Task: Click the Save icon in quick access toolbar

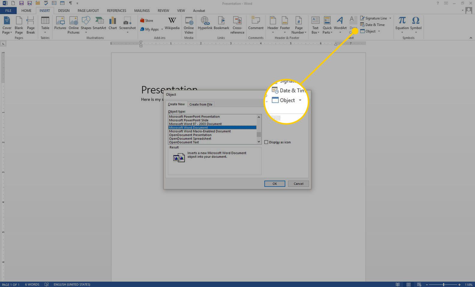Action: coord(21,3)
